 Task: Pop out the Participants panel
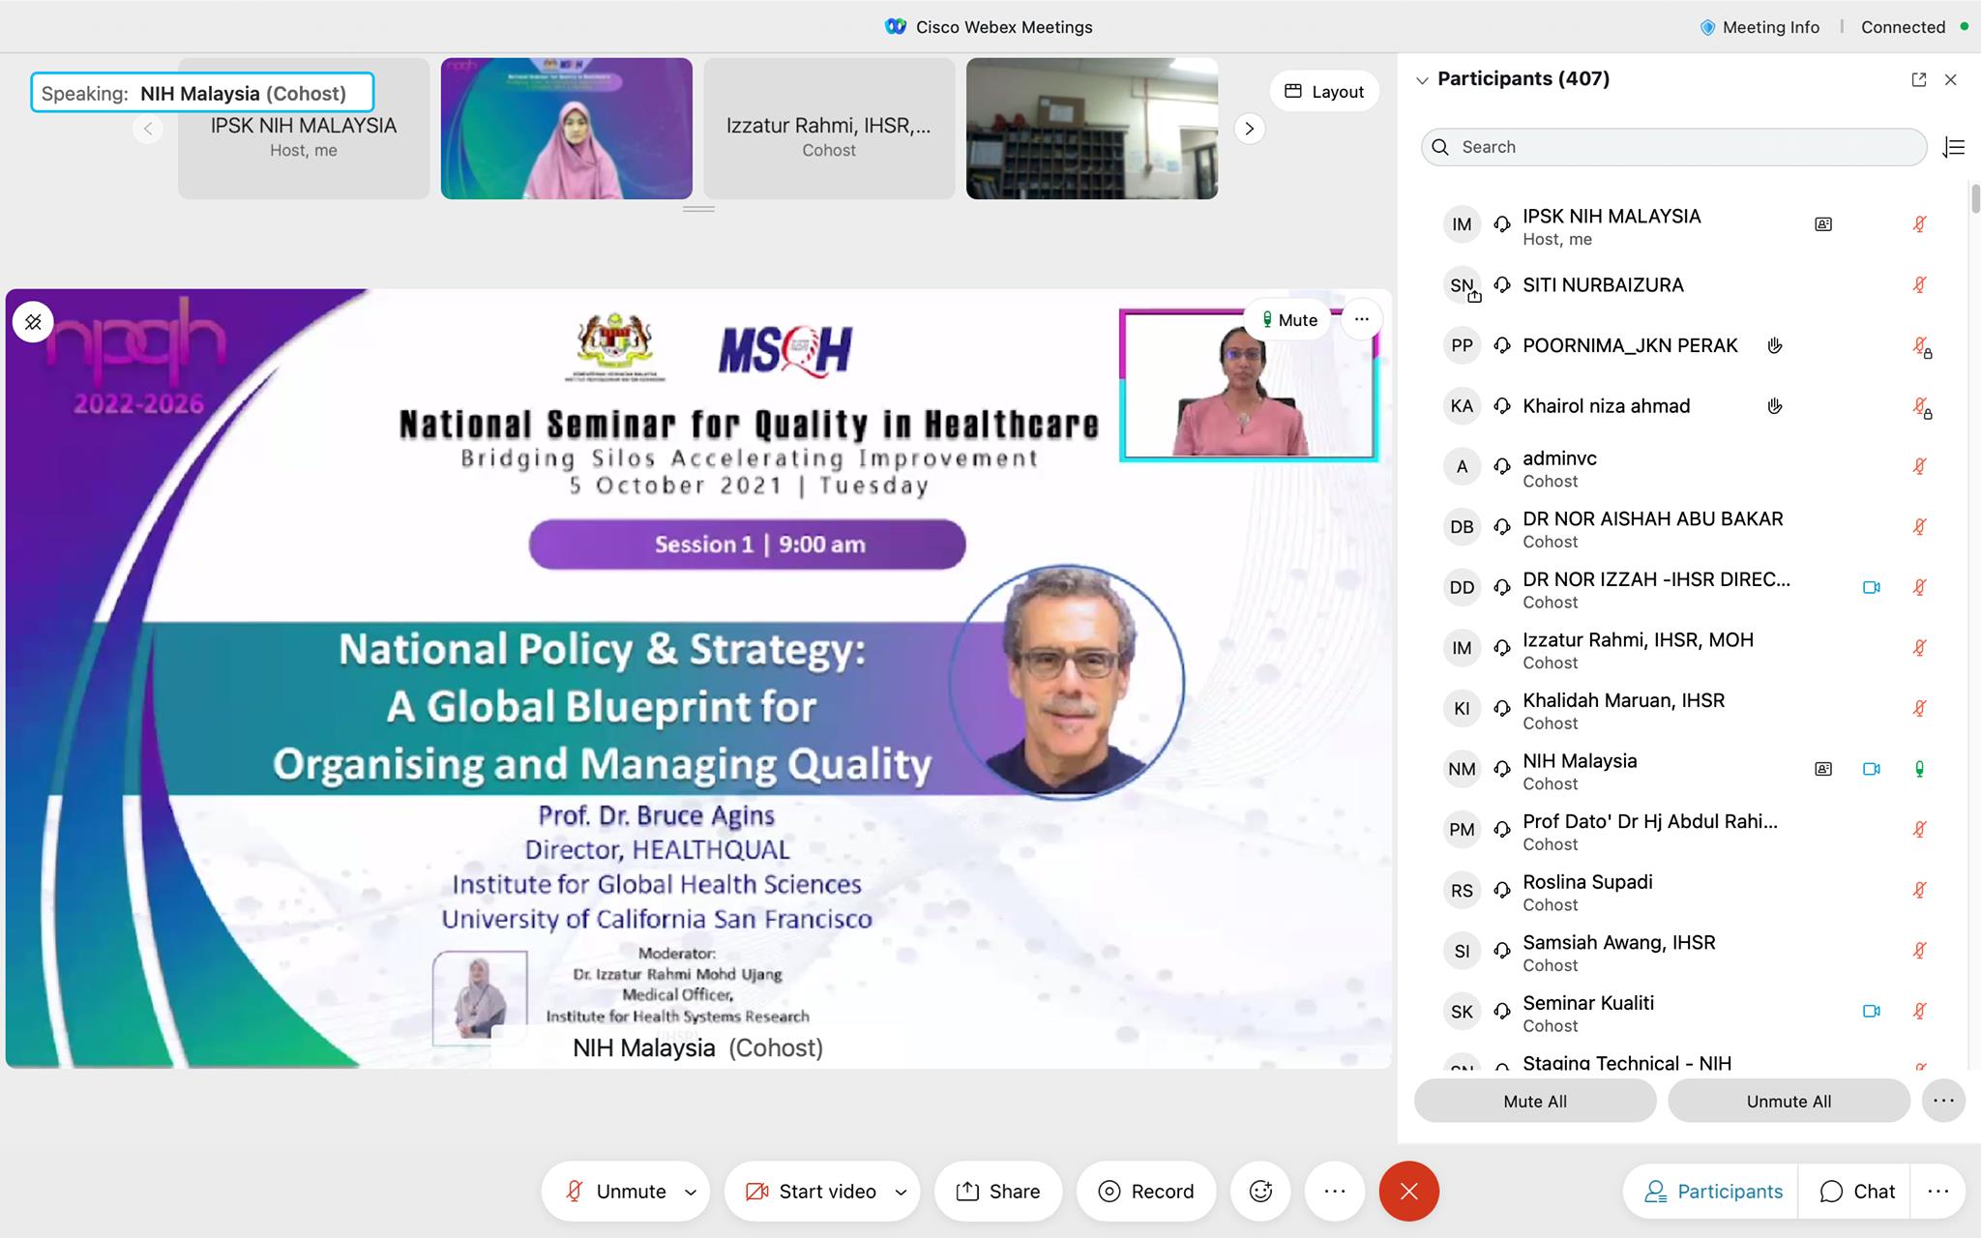pyautogui.click(x=1918, y=80)
